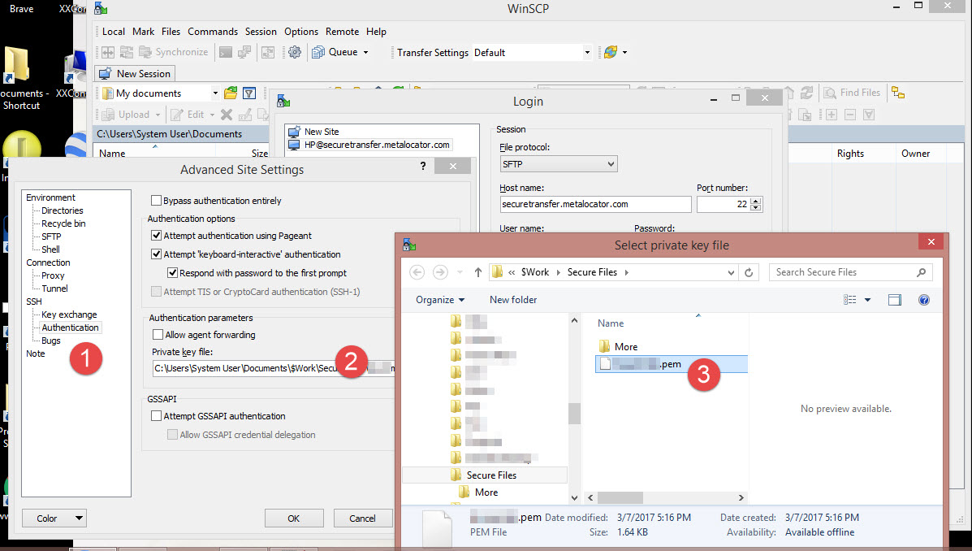Open the Transfer Settings Default combo box
972x551 pixels.
tap(532, 53)
